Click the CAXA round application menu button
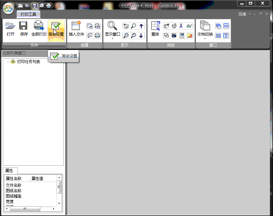 pyautogui.click(x=8, y=7)
